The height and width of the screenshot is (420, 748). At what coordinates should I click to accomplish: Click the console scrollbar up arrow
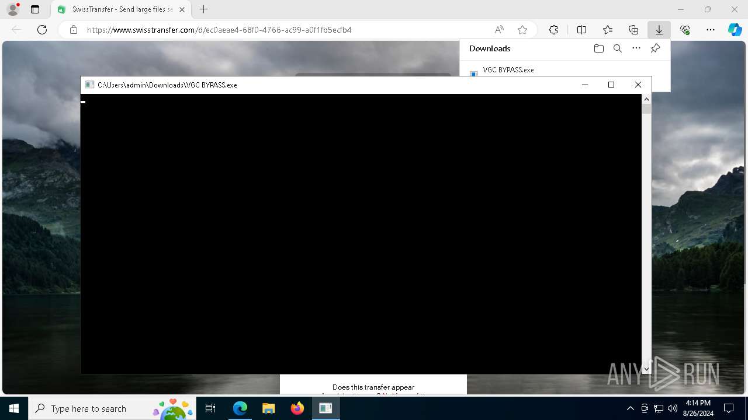click(646, 99)
